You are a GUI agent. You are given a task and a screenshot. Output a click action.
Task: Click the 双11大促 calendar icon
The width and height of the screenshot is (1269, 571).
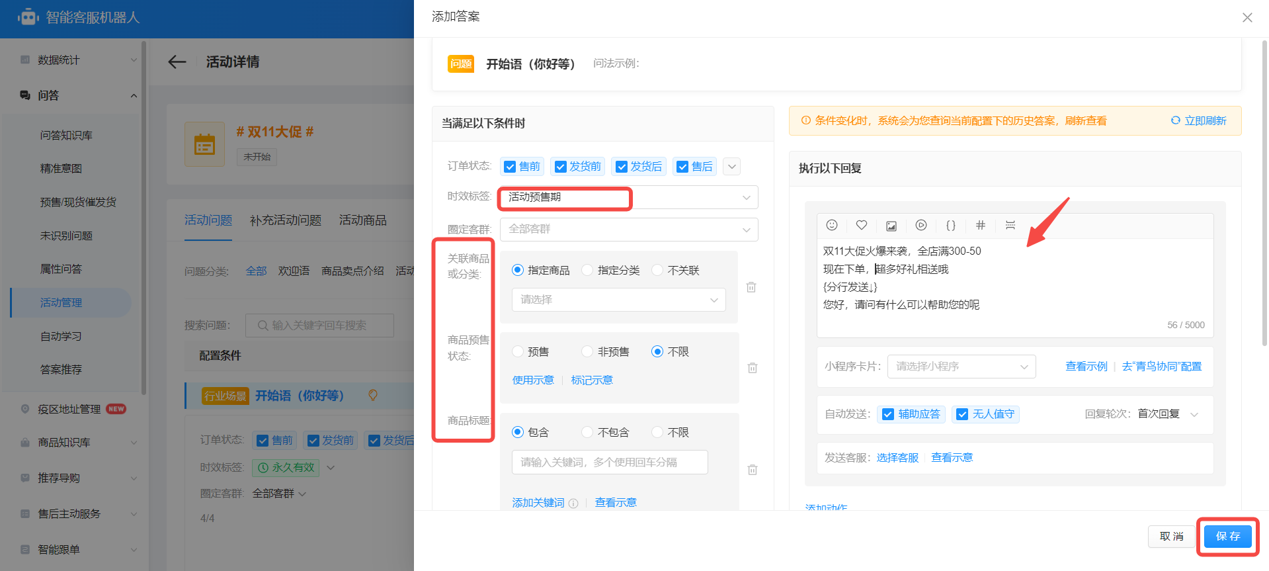pos(204,144)
